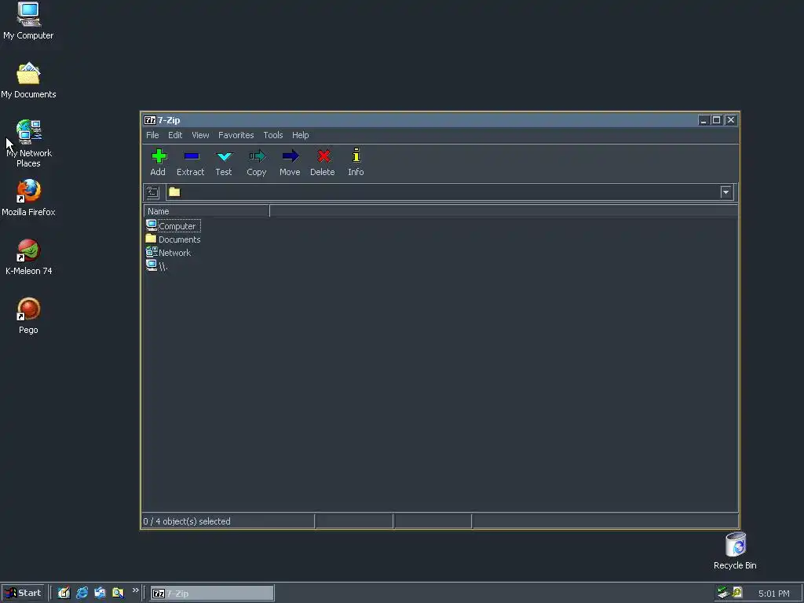Click the red Delete toolbar icon
The image size is (804, 603).
pos(323,162)
